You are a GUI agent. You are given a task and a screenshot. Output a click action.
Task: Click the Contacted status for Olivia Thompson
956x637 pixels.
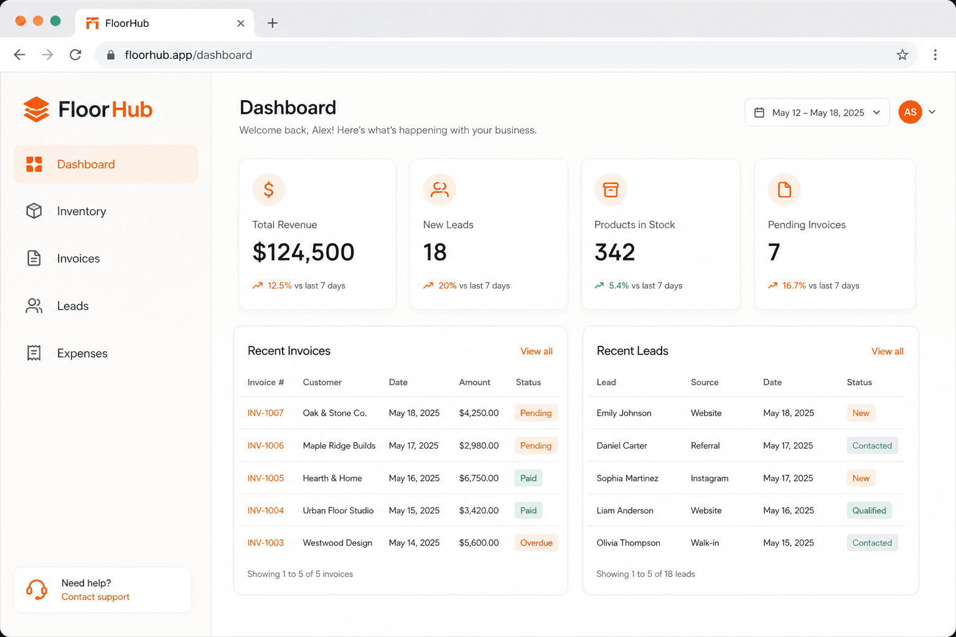pos(872,542)
